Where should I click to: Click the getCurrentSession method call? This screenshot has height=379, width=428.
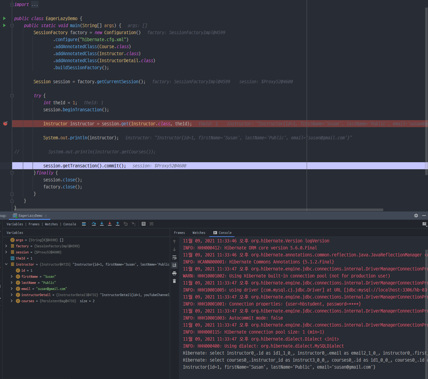point(121,82)
